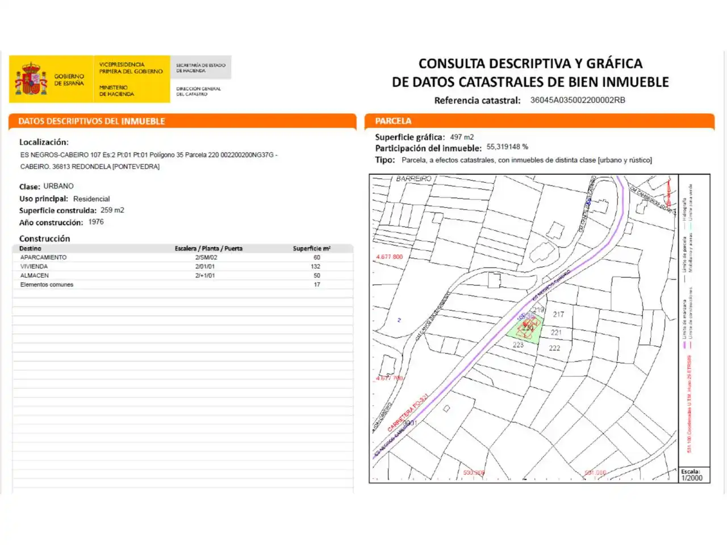Viewport: 727px width, 545px height.
Task: Click the 'Destino' column header
Action: click(x=30, y=249)
